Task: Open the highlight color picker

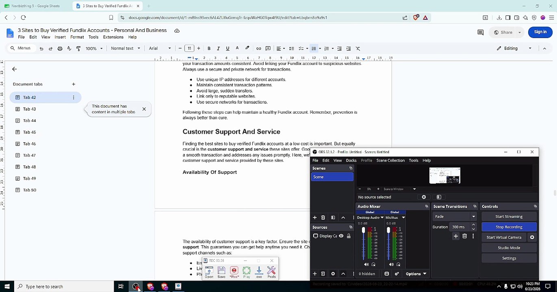Action: pyautogui.click(x=247, y=49)
